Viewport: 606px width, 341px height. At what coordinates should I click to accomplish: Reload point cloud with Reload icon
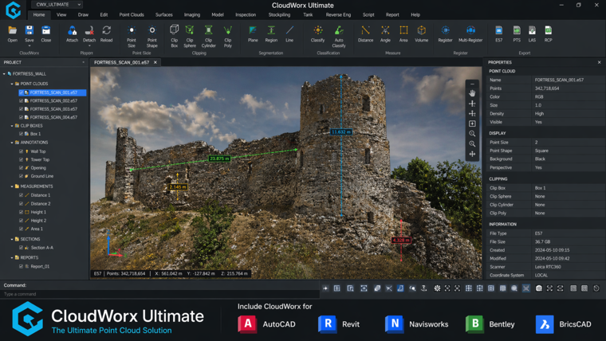[x=106, y=30]
